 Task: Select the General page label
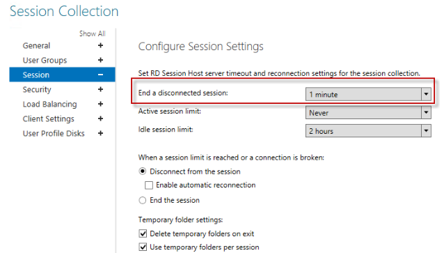pos(36,46)
